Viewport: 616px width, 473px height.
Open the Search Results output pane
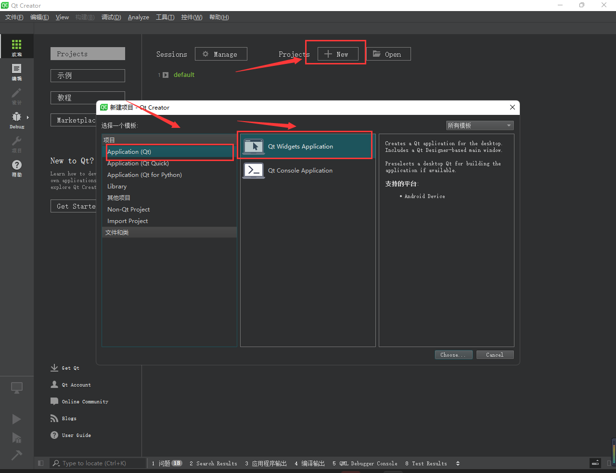pos(213,463)
